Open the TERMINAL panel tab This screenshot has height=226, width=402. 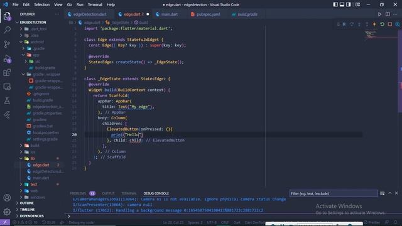coord(129,193)
